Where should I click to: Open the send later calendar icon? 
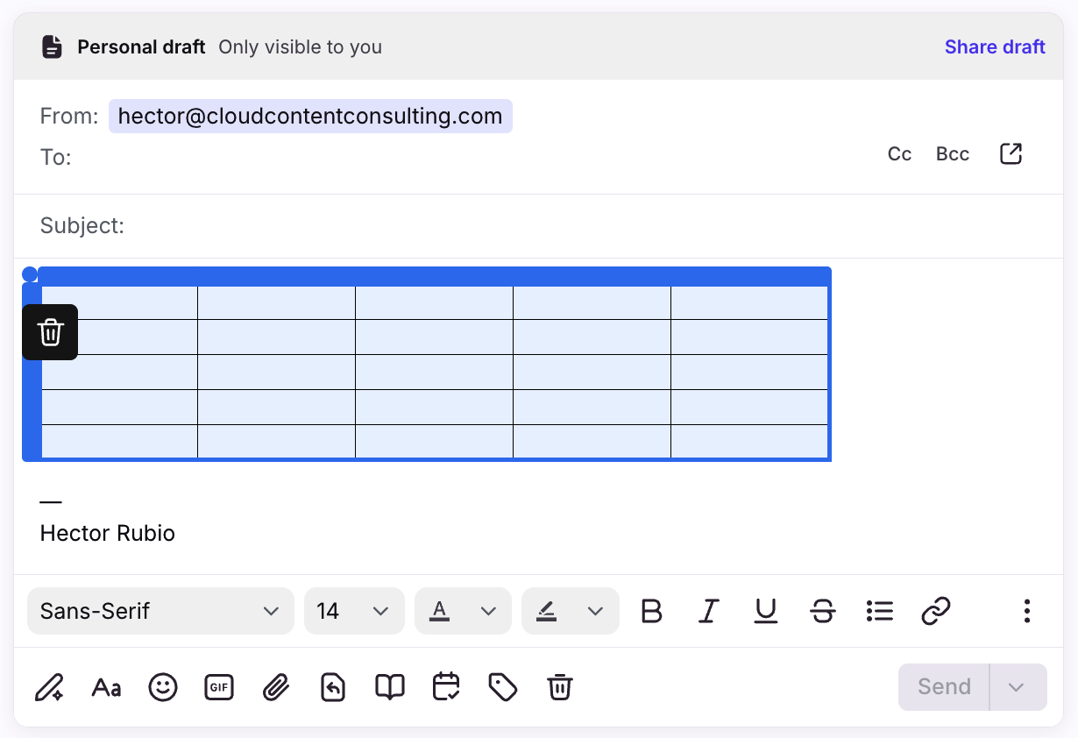446,687
